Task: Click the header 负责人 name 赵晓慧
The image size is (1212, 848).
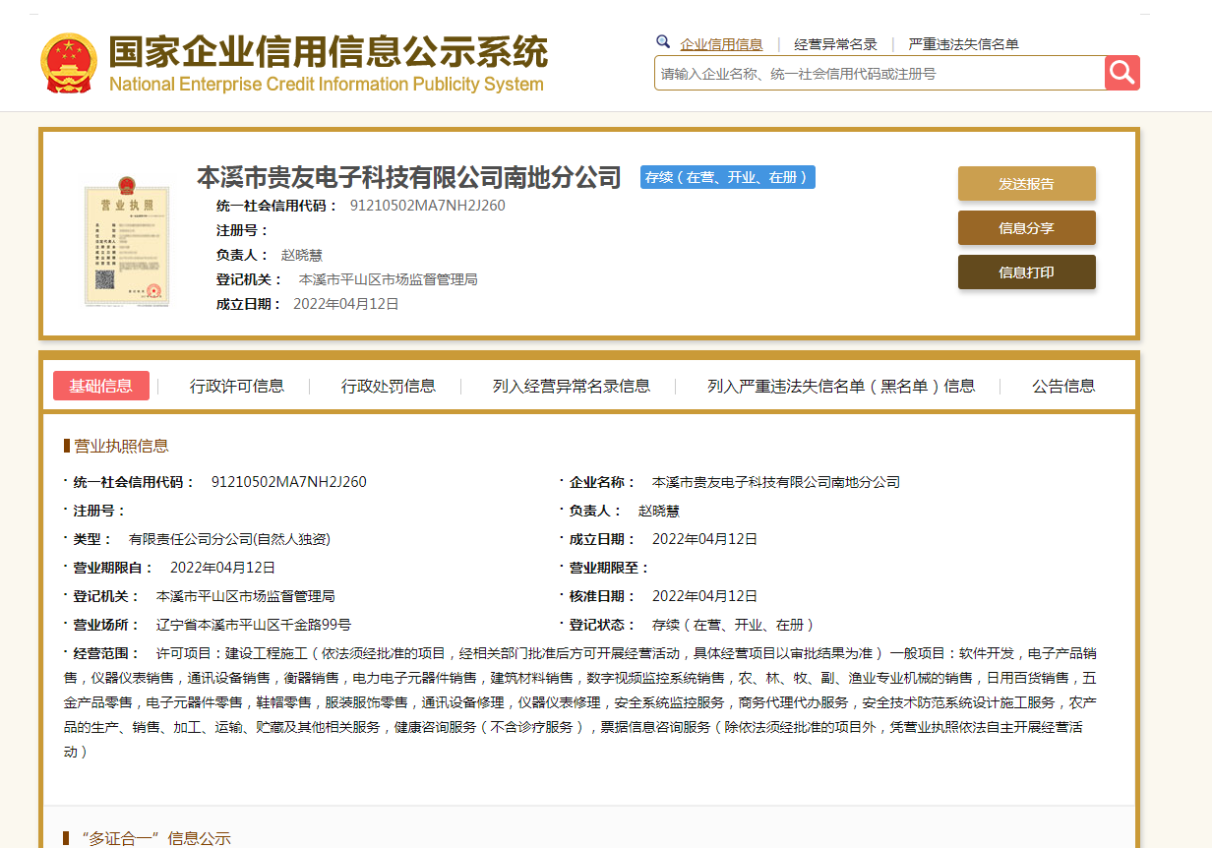Action: click(x=302, y=255)
